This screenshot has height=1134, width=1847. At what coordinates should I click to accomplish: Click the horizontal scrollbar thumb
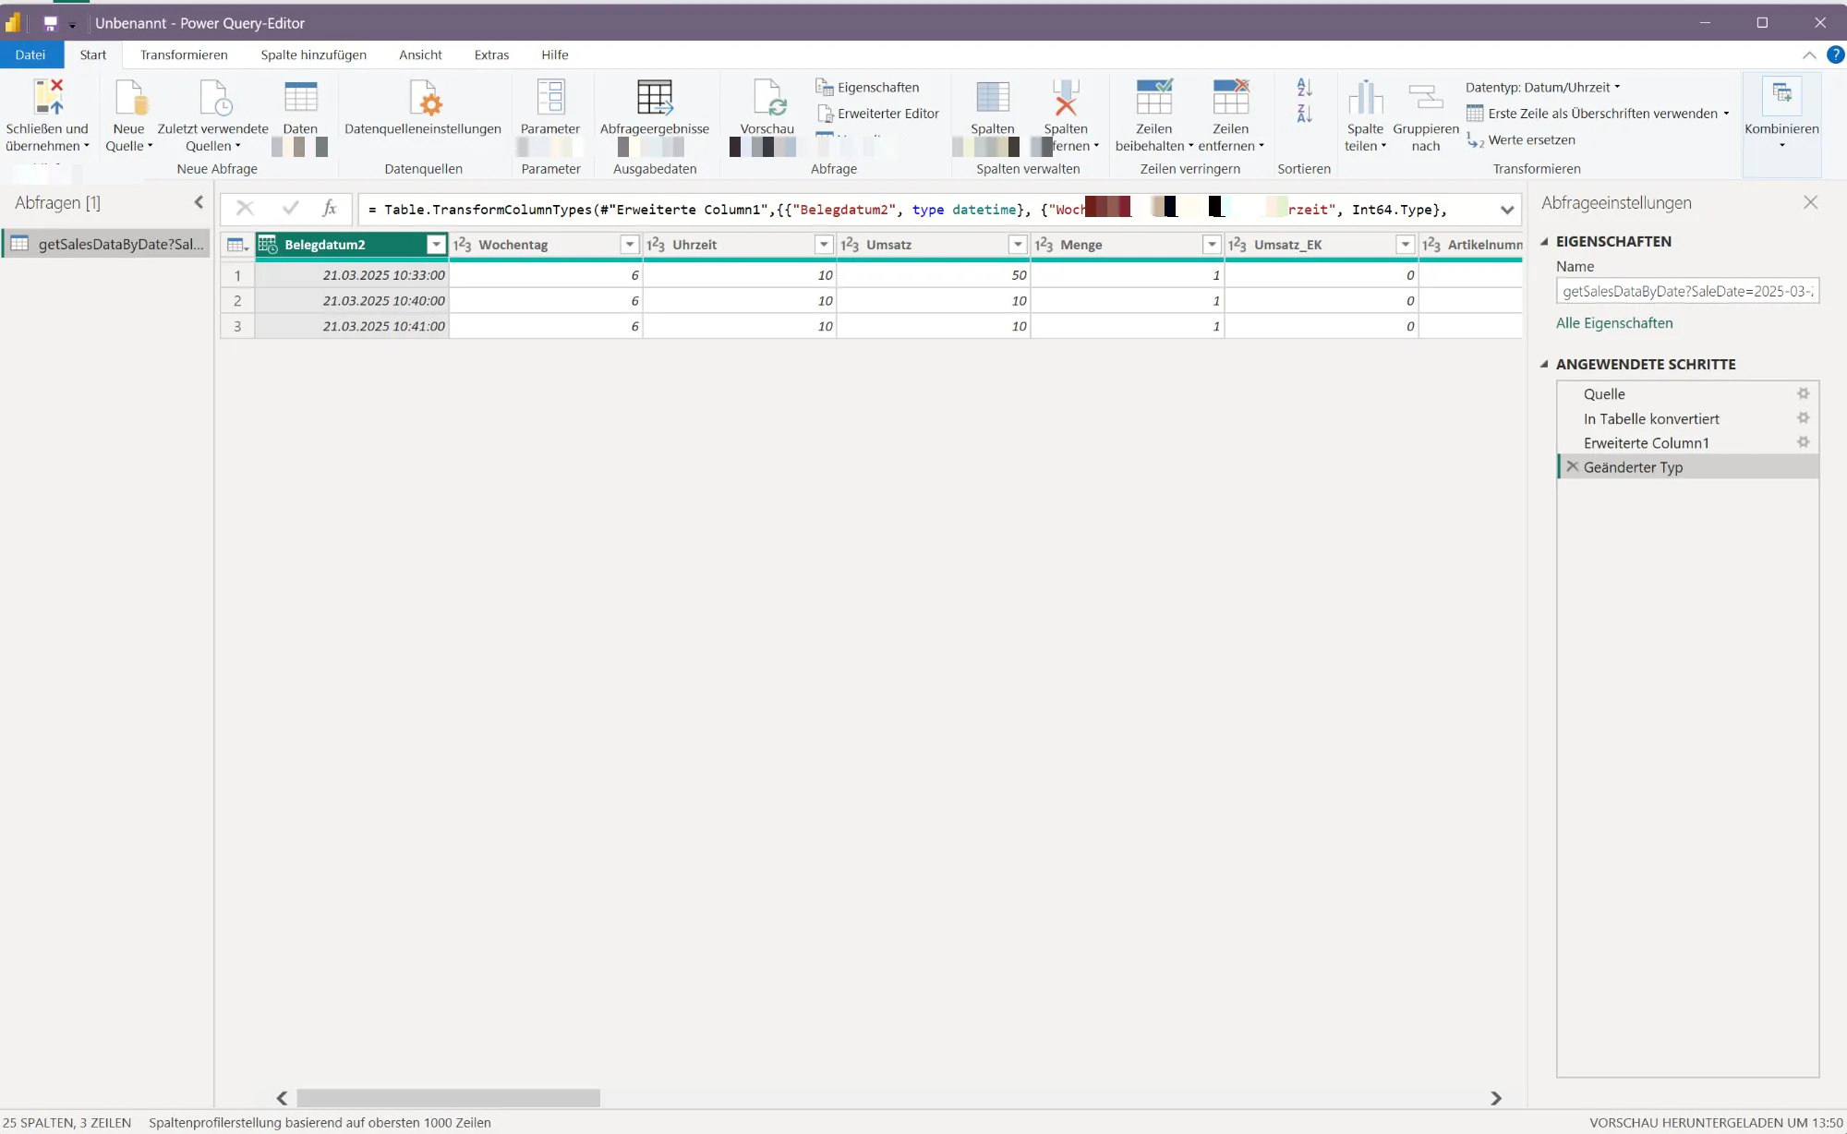(x=449, y=1098)
